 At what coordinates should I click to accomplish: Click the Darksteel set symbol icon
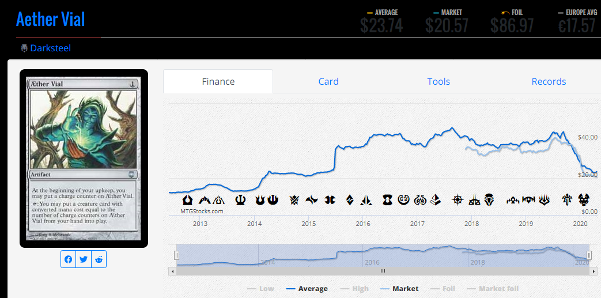(24, 48)
